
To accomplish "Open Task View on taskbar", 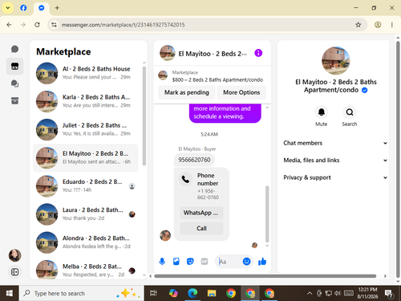I will (153, 293).
